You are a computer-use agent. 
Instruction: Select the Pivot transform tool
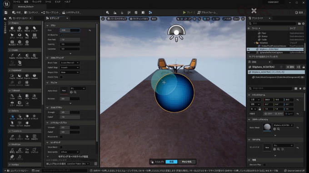tap(27, 137)
